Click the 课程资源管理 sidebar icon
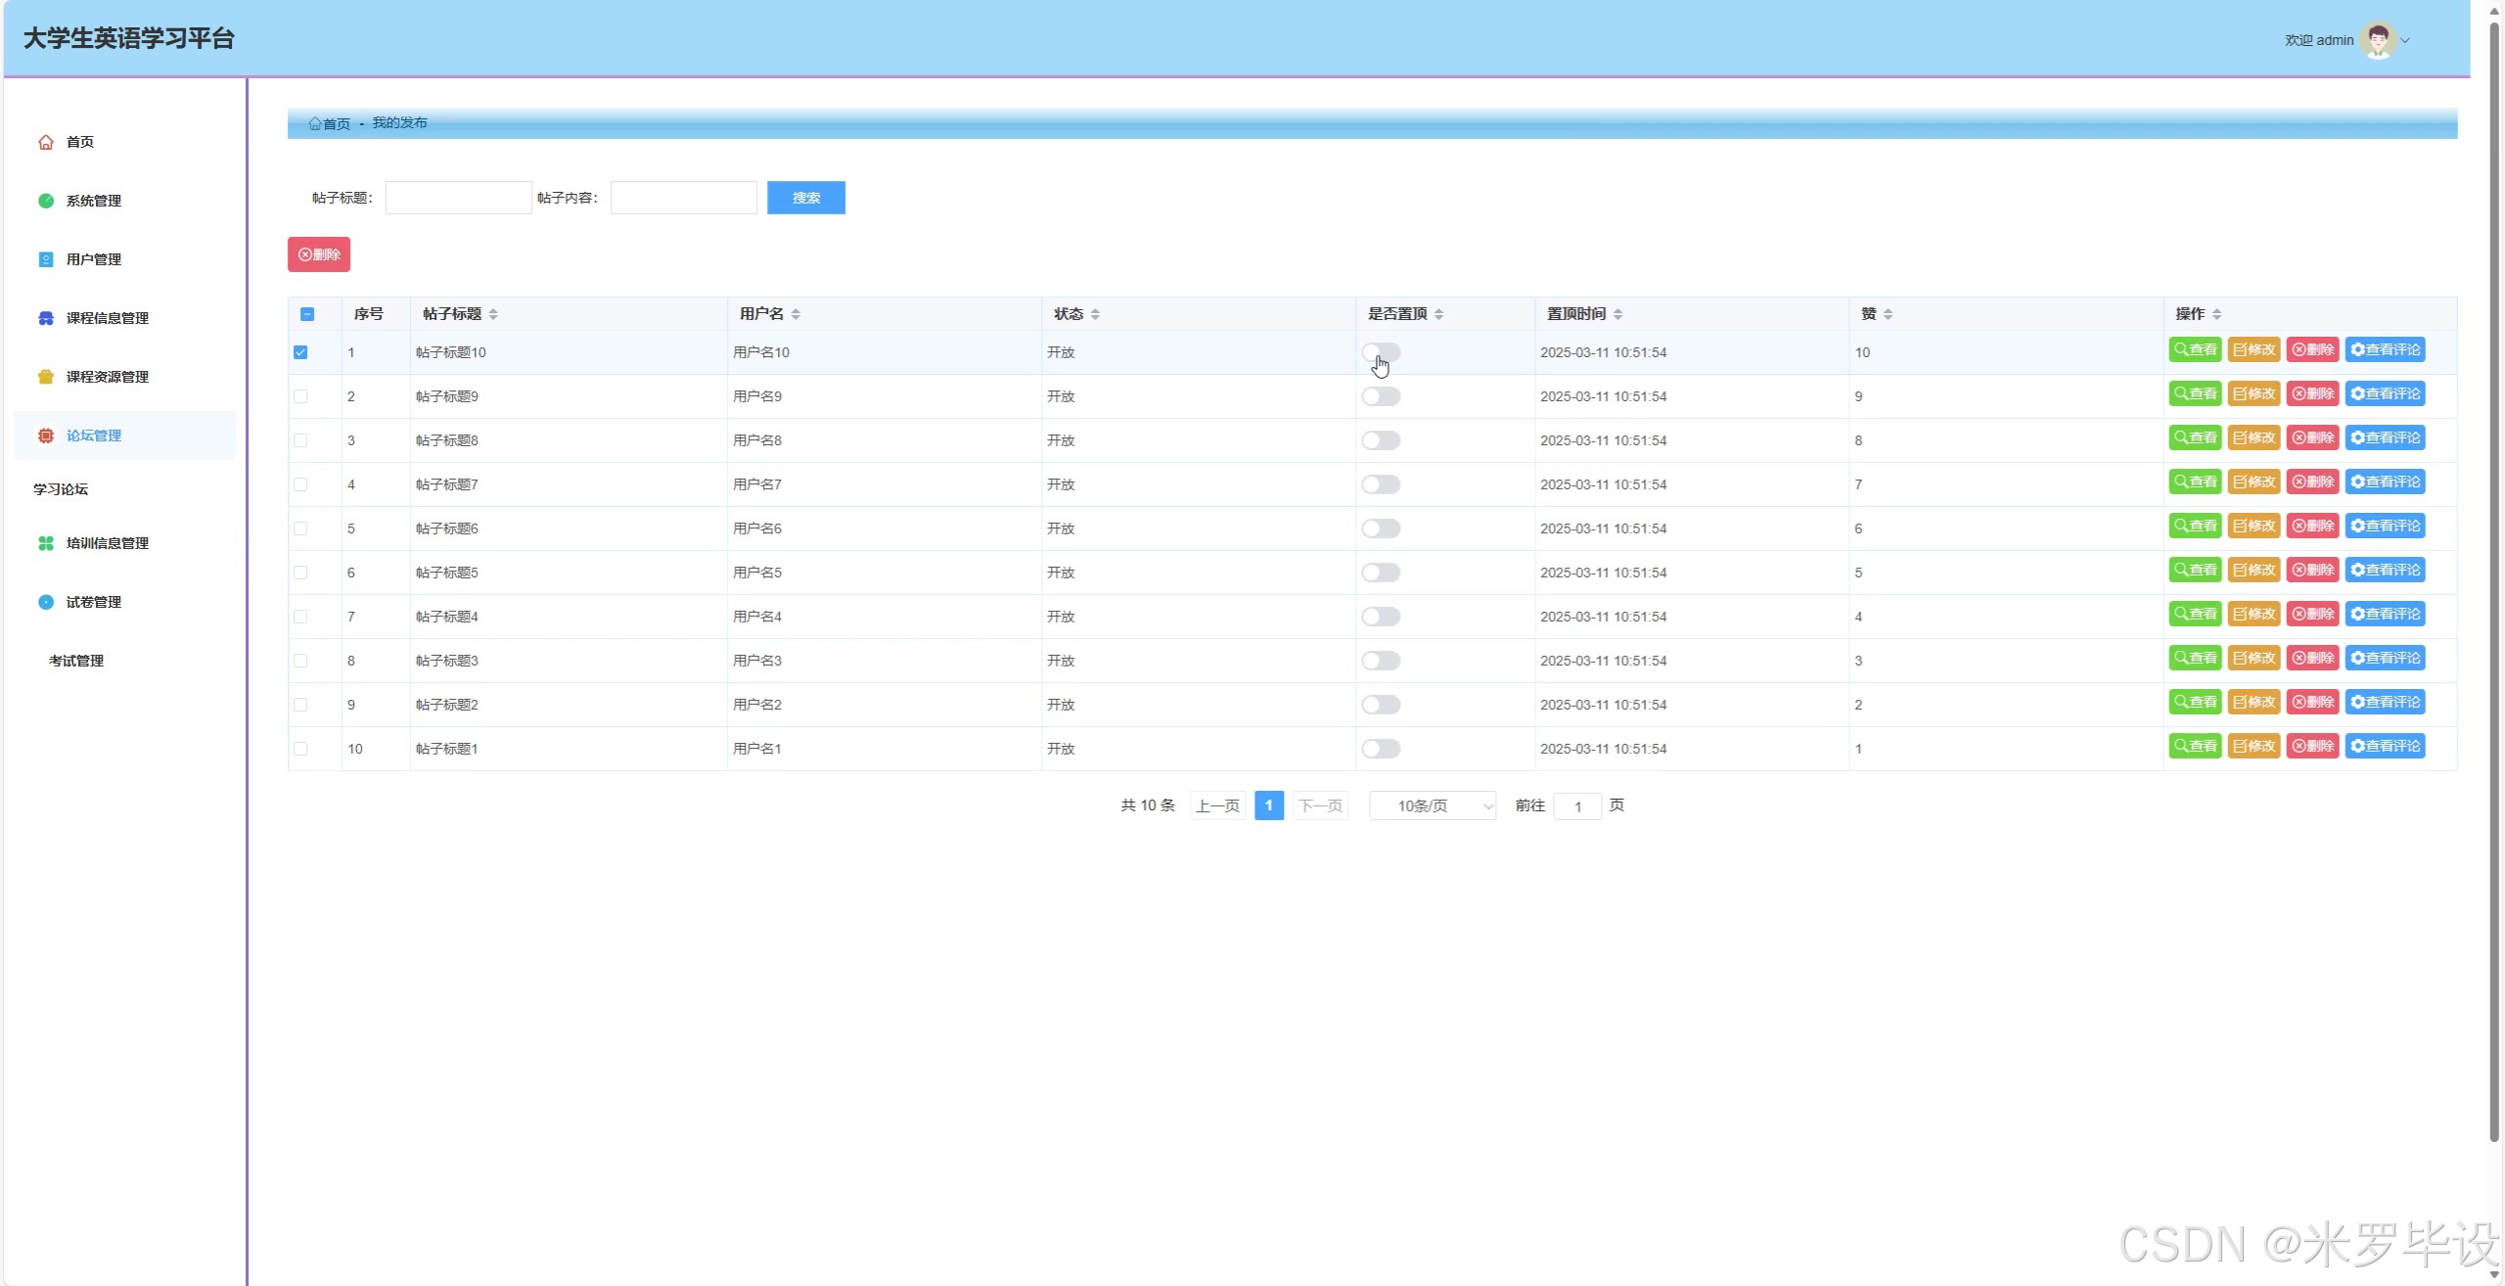2505x1286 pixels. coord(46,377)
